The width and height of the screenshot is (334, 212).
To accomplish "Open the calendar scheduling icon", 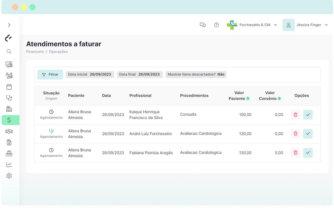I will click(9, 87).
